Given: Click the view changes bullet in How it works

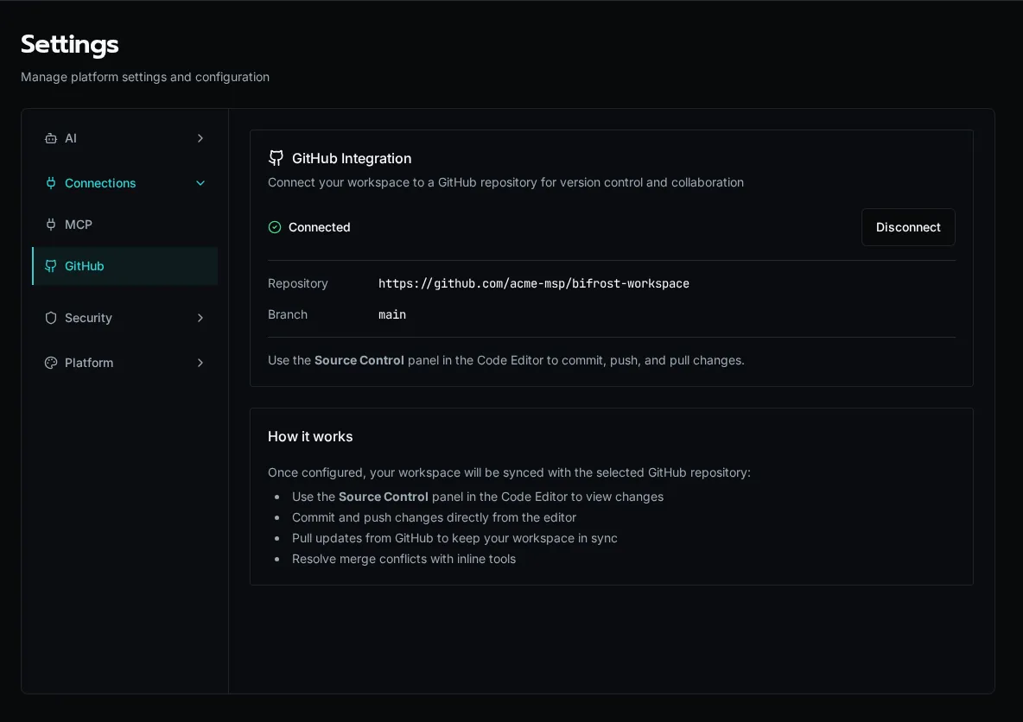Looking at the screenshot, I should (478, 497).
